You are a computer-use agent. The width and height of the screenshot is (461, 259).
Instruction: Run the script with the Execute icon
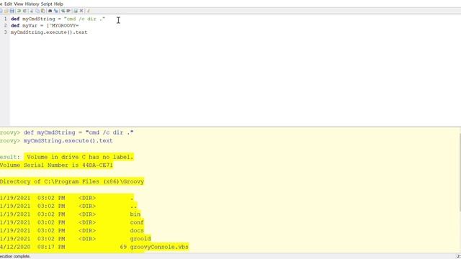75,11
